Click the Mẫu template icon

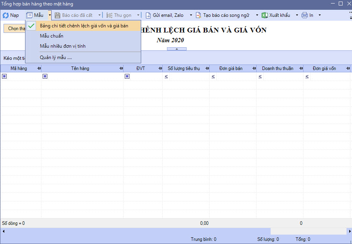29,15
